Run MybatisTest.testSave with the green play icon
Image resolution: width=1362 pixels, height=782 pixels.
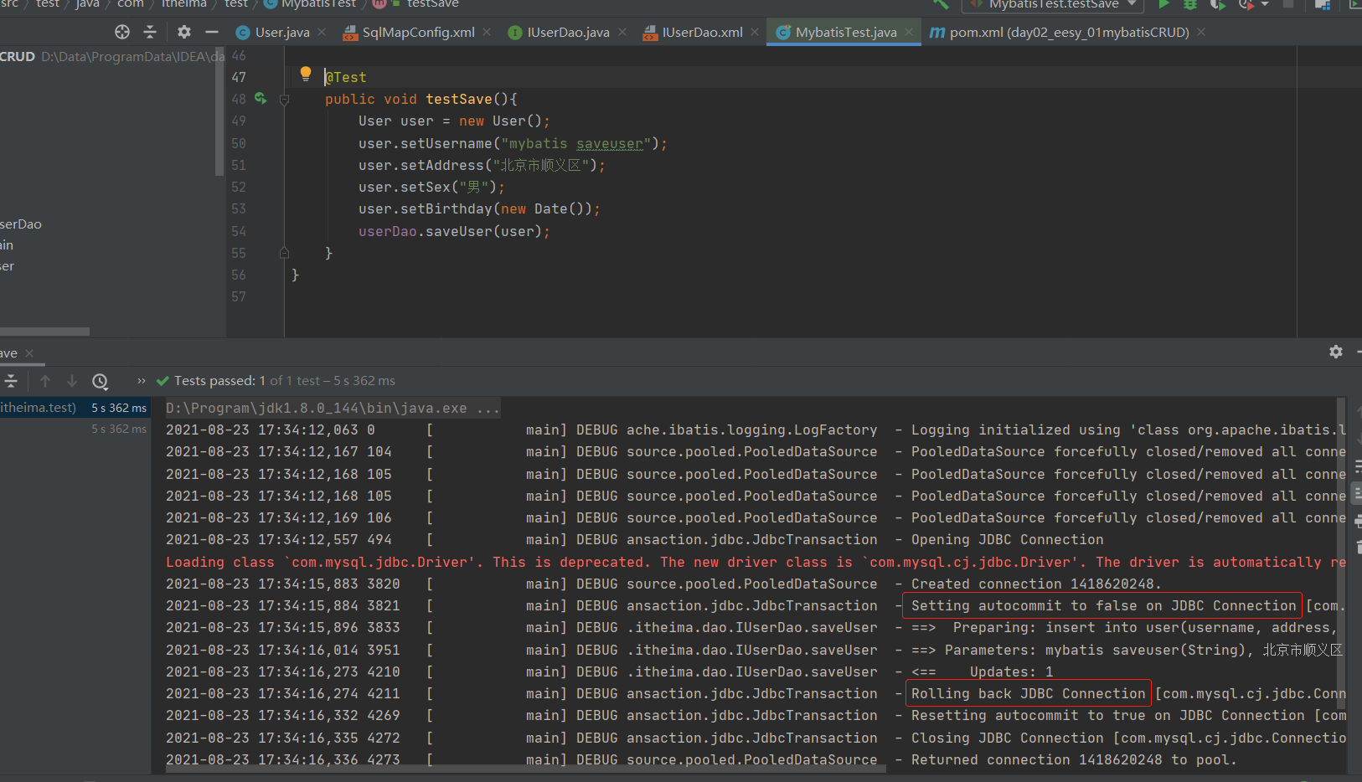[1163, 4]
